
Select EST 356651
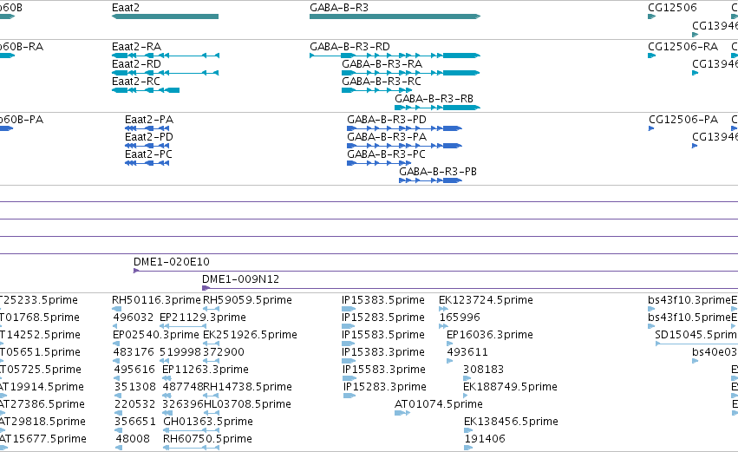[x=135, y=422]
